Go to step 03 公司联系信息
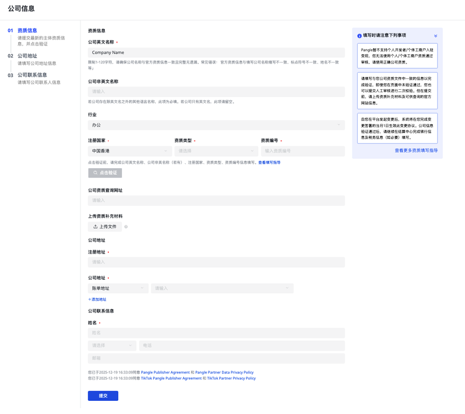 tap(32, 75)
